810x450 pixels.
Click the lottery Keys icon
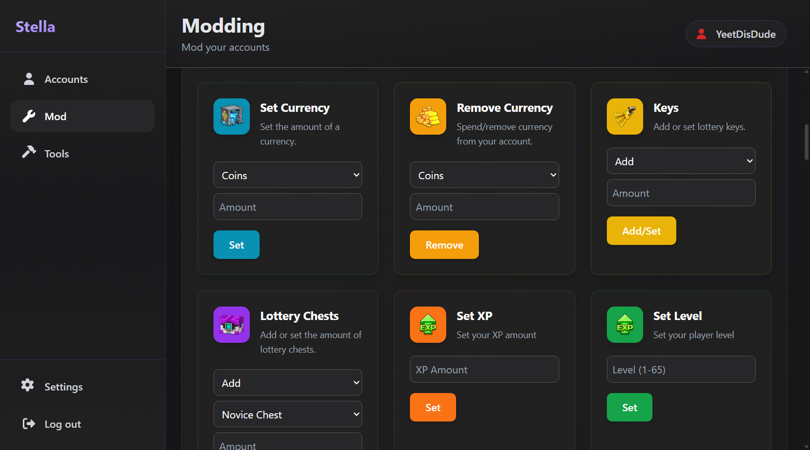click(x=625, y=117)
